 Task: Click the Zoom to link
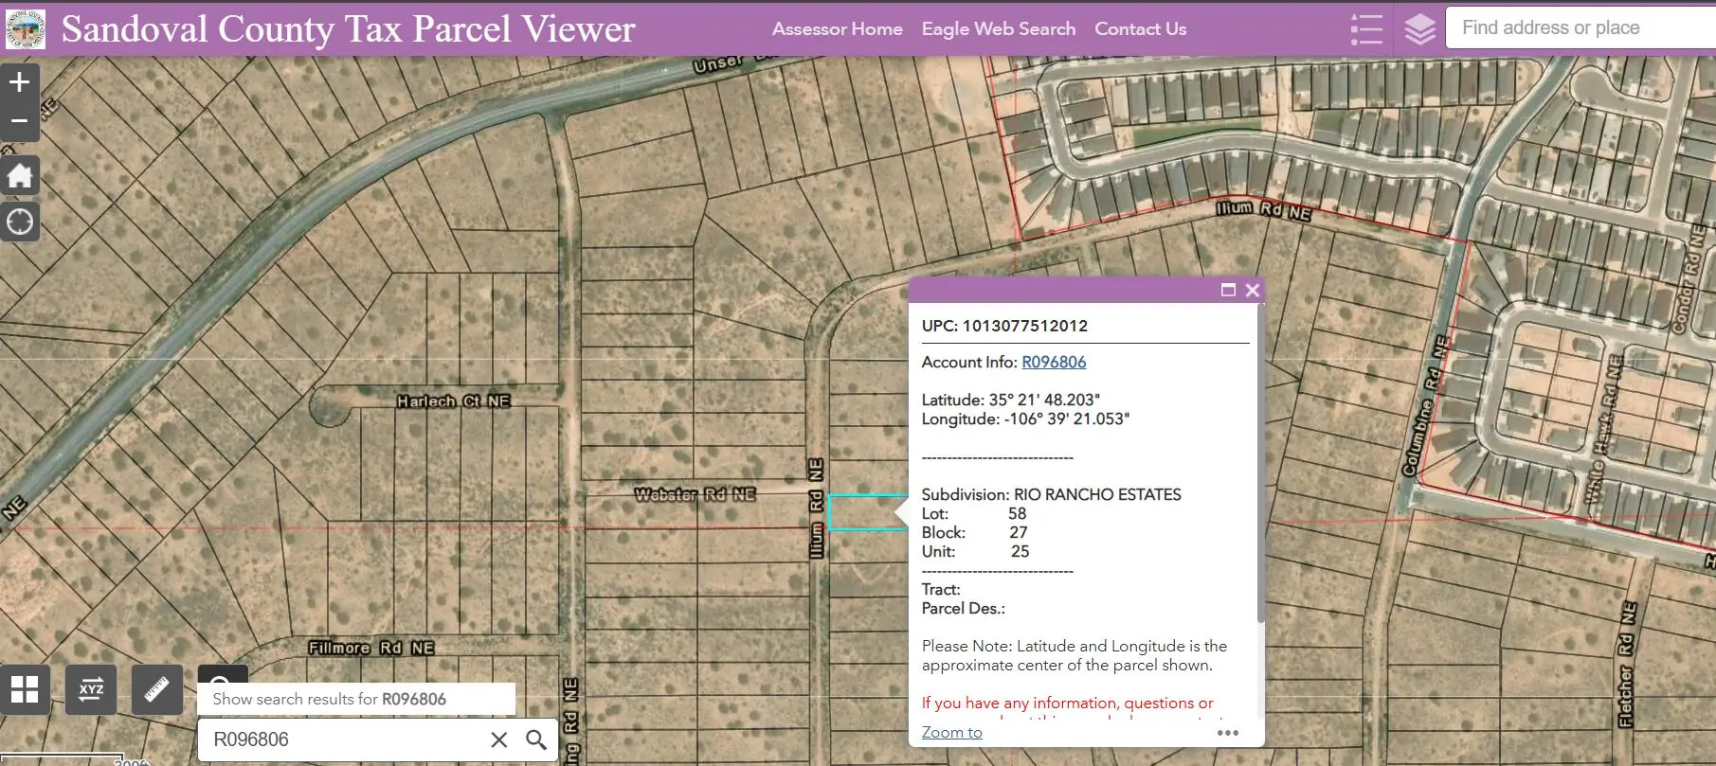tap(951, 732)
